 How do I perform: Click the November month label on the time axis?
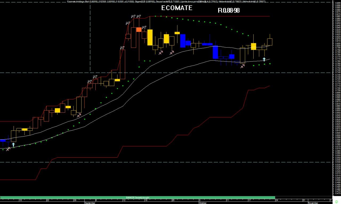point(313,203)
